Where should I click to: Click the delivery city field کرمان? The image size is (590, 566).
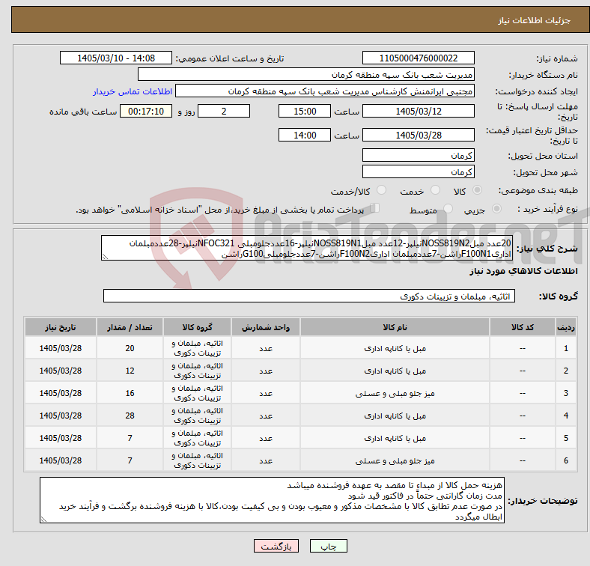click(419, 171)
